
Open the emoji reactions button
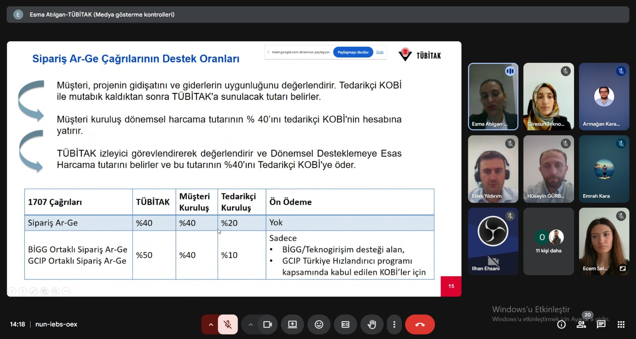[319, 325]
